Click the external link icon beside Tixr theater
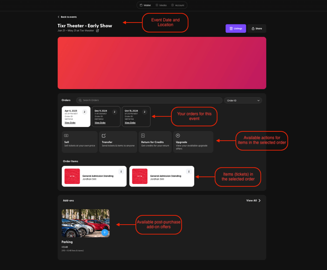This screenshot has height=270, width=327. pyautogui.click(x=98, y=31)
